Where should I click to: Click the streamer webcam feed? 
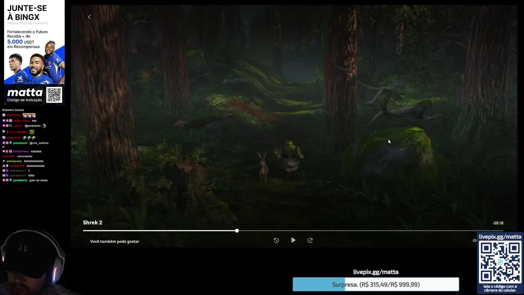tap(33, 262)
